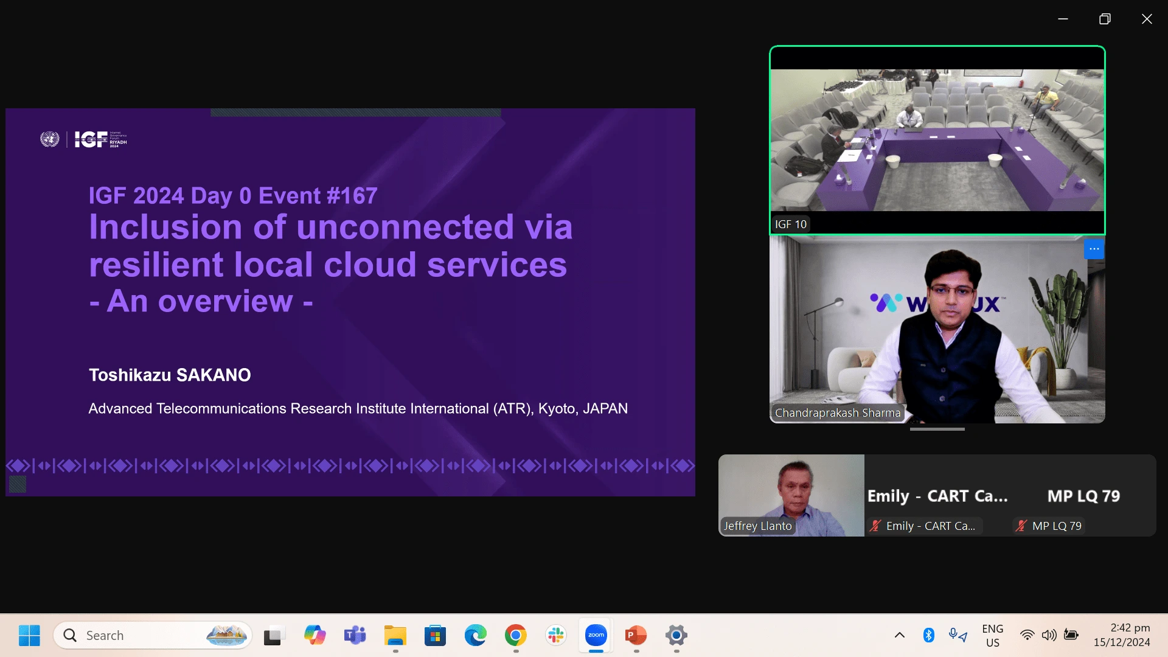Open more options on Chandraprakash Sharma's video
1168x657 pixels.
pyautogui.click(x=1094, y=249)
